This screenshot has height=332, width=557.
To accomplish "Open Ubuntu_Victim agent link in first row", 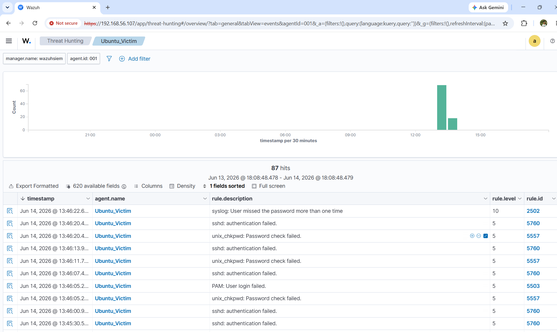I will (x=113, y=211).
